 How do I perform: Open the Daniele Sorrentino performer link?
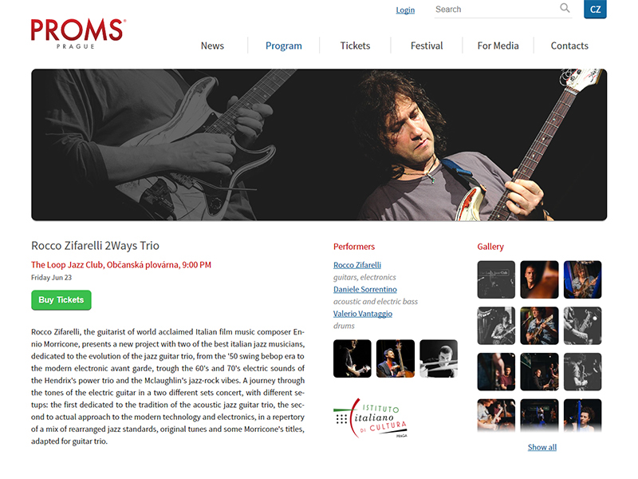click(365, 290)
